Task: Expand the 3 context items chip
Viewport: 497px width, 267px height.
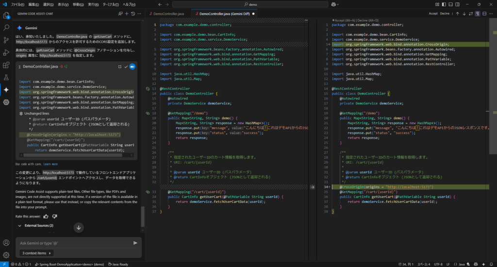Action: (36, 253)
